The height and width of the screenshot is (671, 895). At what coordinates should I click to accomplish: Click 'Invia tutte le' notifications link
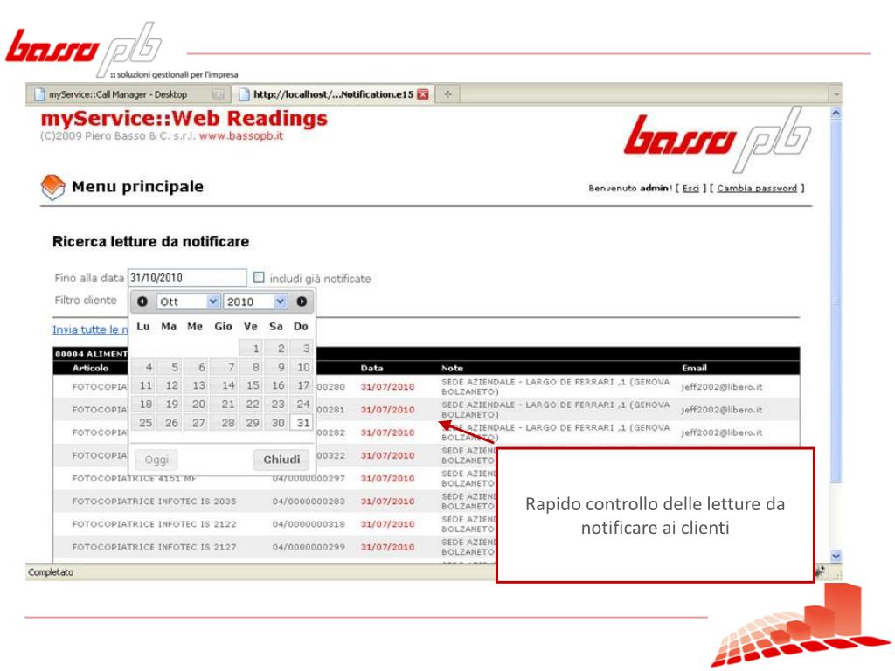(90, 329)
